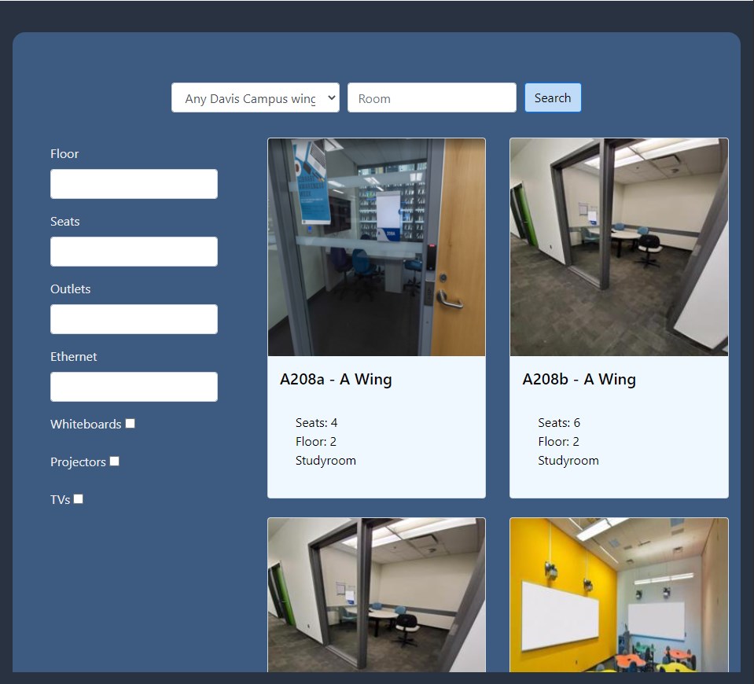Click the Room search input field
The image size is (754, 684).
(432, 98)
